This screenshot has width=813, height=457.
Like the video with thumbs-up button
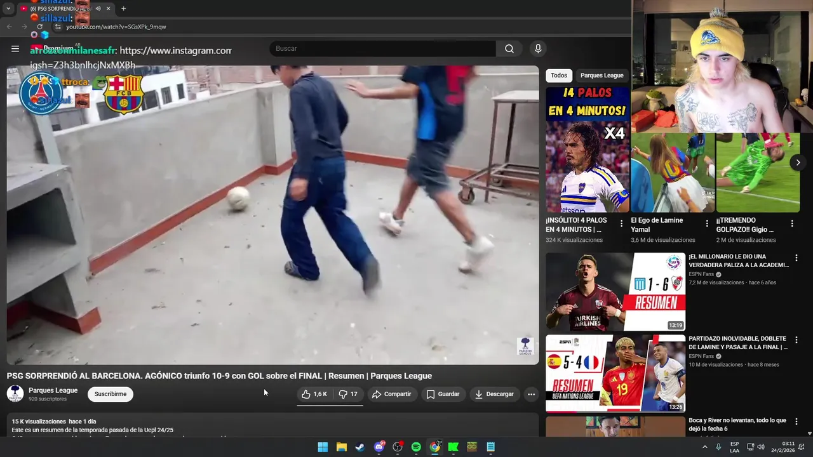[x=314, y=394]
